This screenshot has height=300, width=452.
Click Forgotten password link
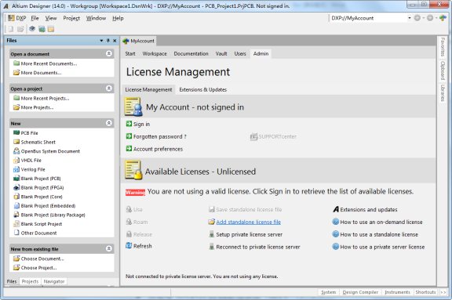coord(156,136)
